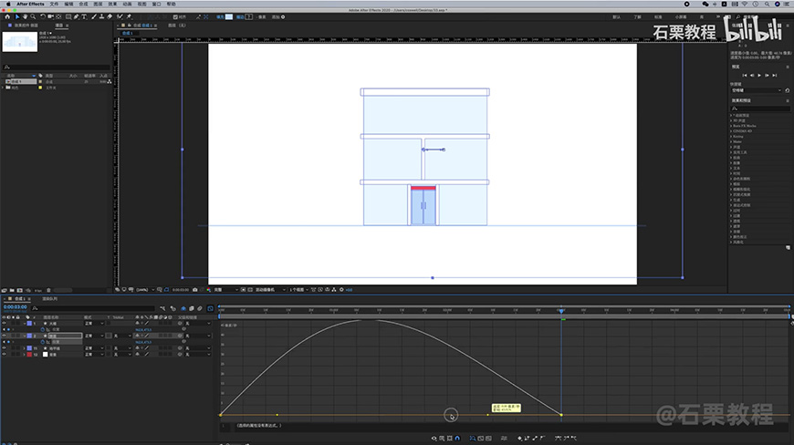This screenshot has height=445, width=794.
Task: Open parent link dropdown for layer 12
Action: click(x=198, y=355)
